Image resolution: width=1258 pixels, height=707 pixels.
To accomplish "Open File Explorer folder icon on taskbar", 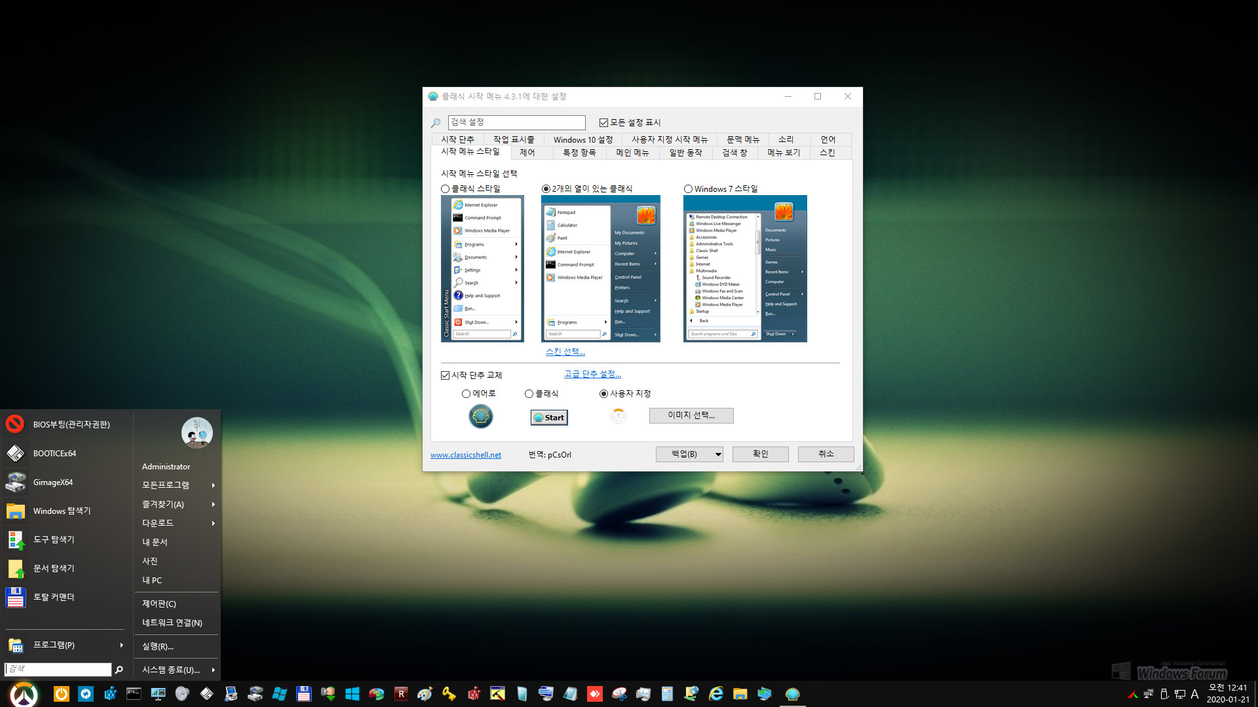I will coord(740,694).
